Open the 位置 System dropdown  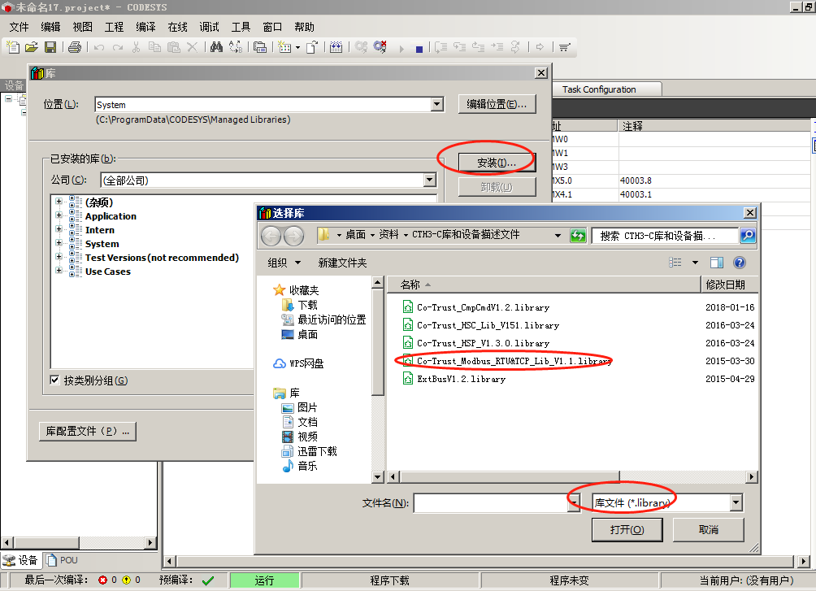437,104
